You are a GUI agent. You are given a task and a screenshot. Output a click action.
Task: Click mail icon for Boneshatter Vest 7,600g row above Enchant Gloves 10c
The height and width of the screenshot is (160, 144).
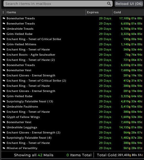(x=4, y=70)
